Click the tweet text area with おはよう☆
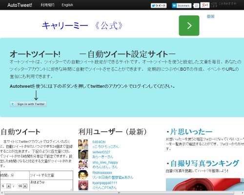Screen dimensions: 244x195 pyautogui.click(x=51, y=185)
